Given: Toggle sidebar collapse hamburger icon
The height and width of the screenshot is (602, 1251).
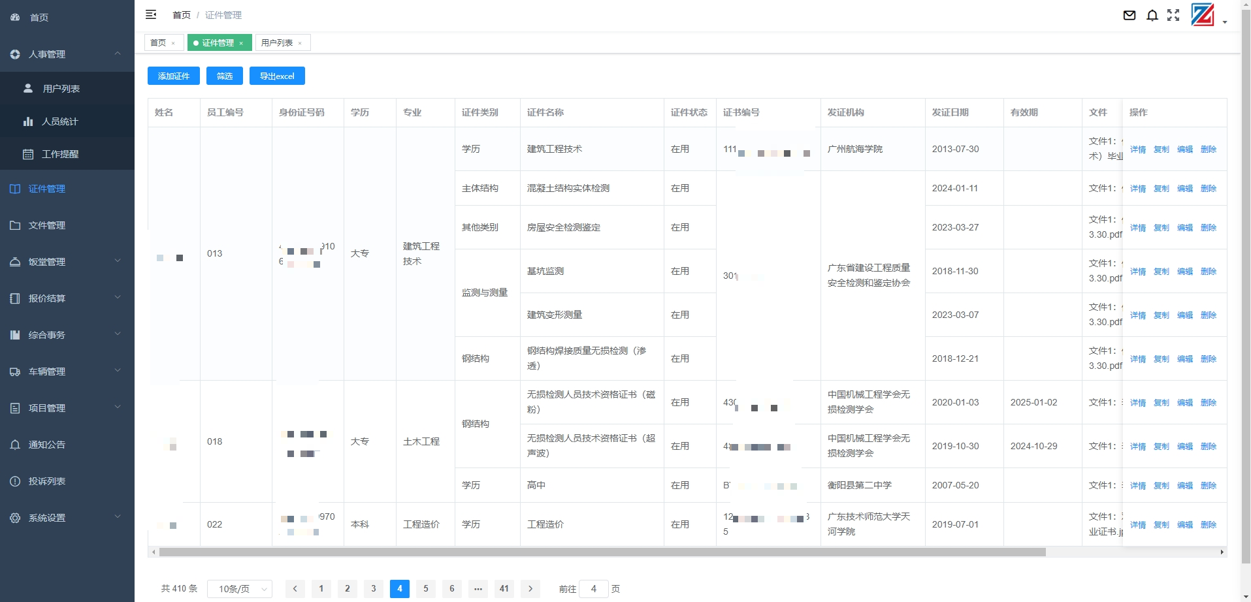Looking at the screenshot, I should [151, 14].
